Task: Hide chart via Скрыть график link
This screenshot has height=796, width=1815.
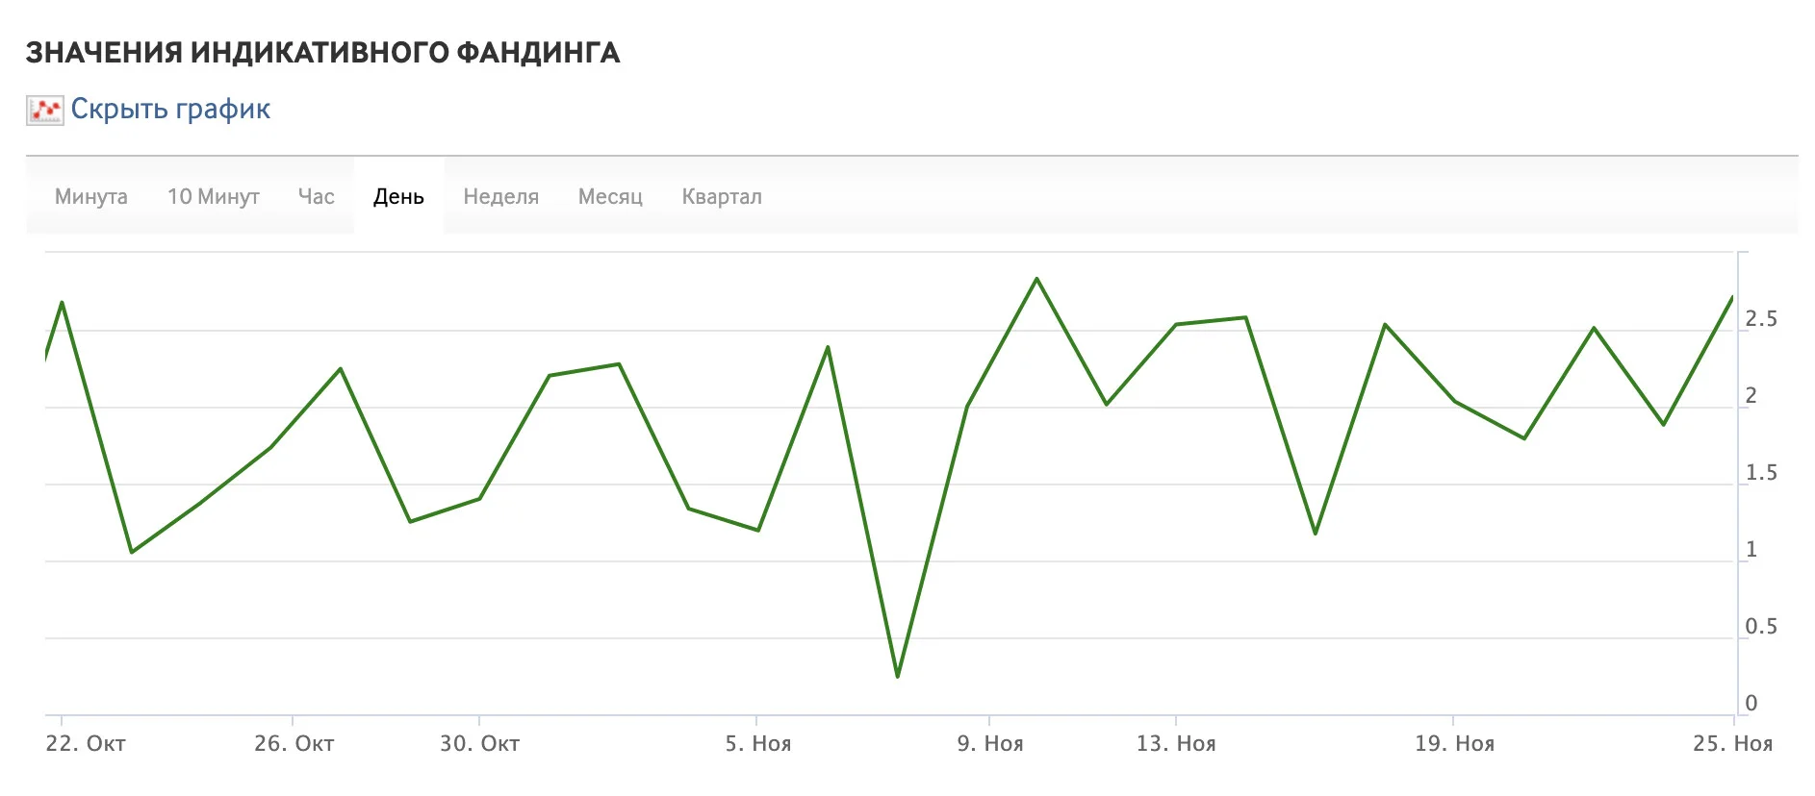Action: pos(170,110)
